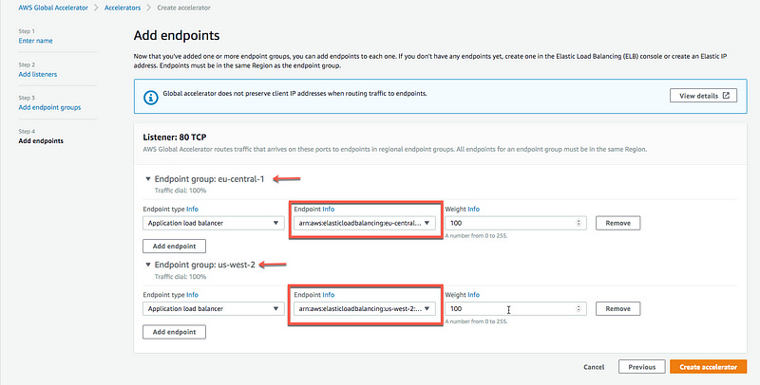Add endpoint to eu-central-1 group

pos(174,247)
